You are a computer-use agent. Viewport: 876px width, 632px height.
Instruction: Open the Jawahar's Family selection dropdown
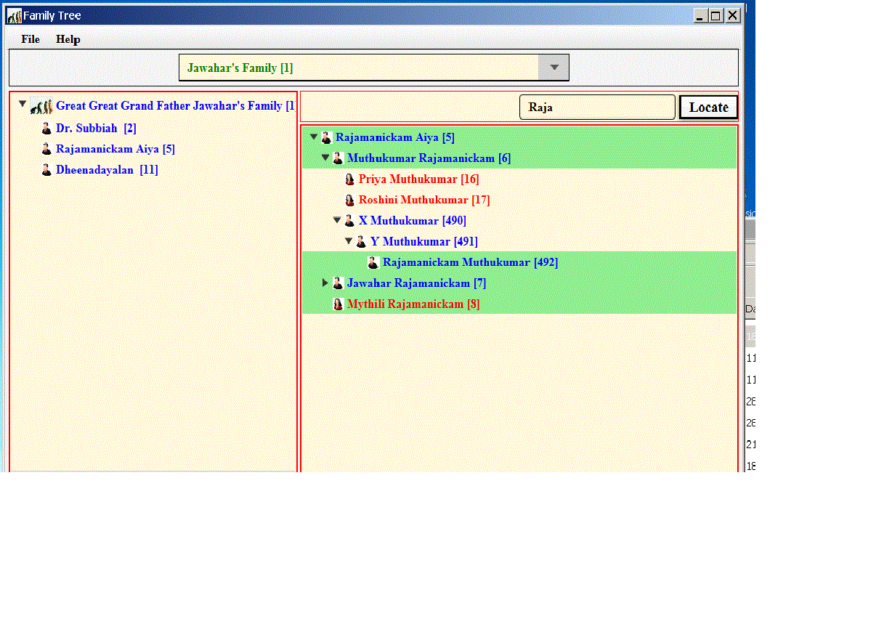click(553, 67)
